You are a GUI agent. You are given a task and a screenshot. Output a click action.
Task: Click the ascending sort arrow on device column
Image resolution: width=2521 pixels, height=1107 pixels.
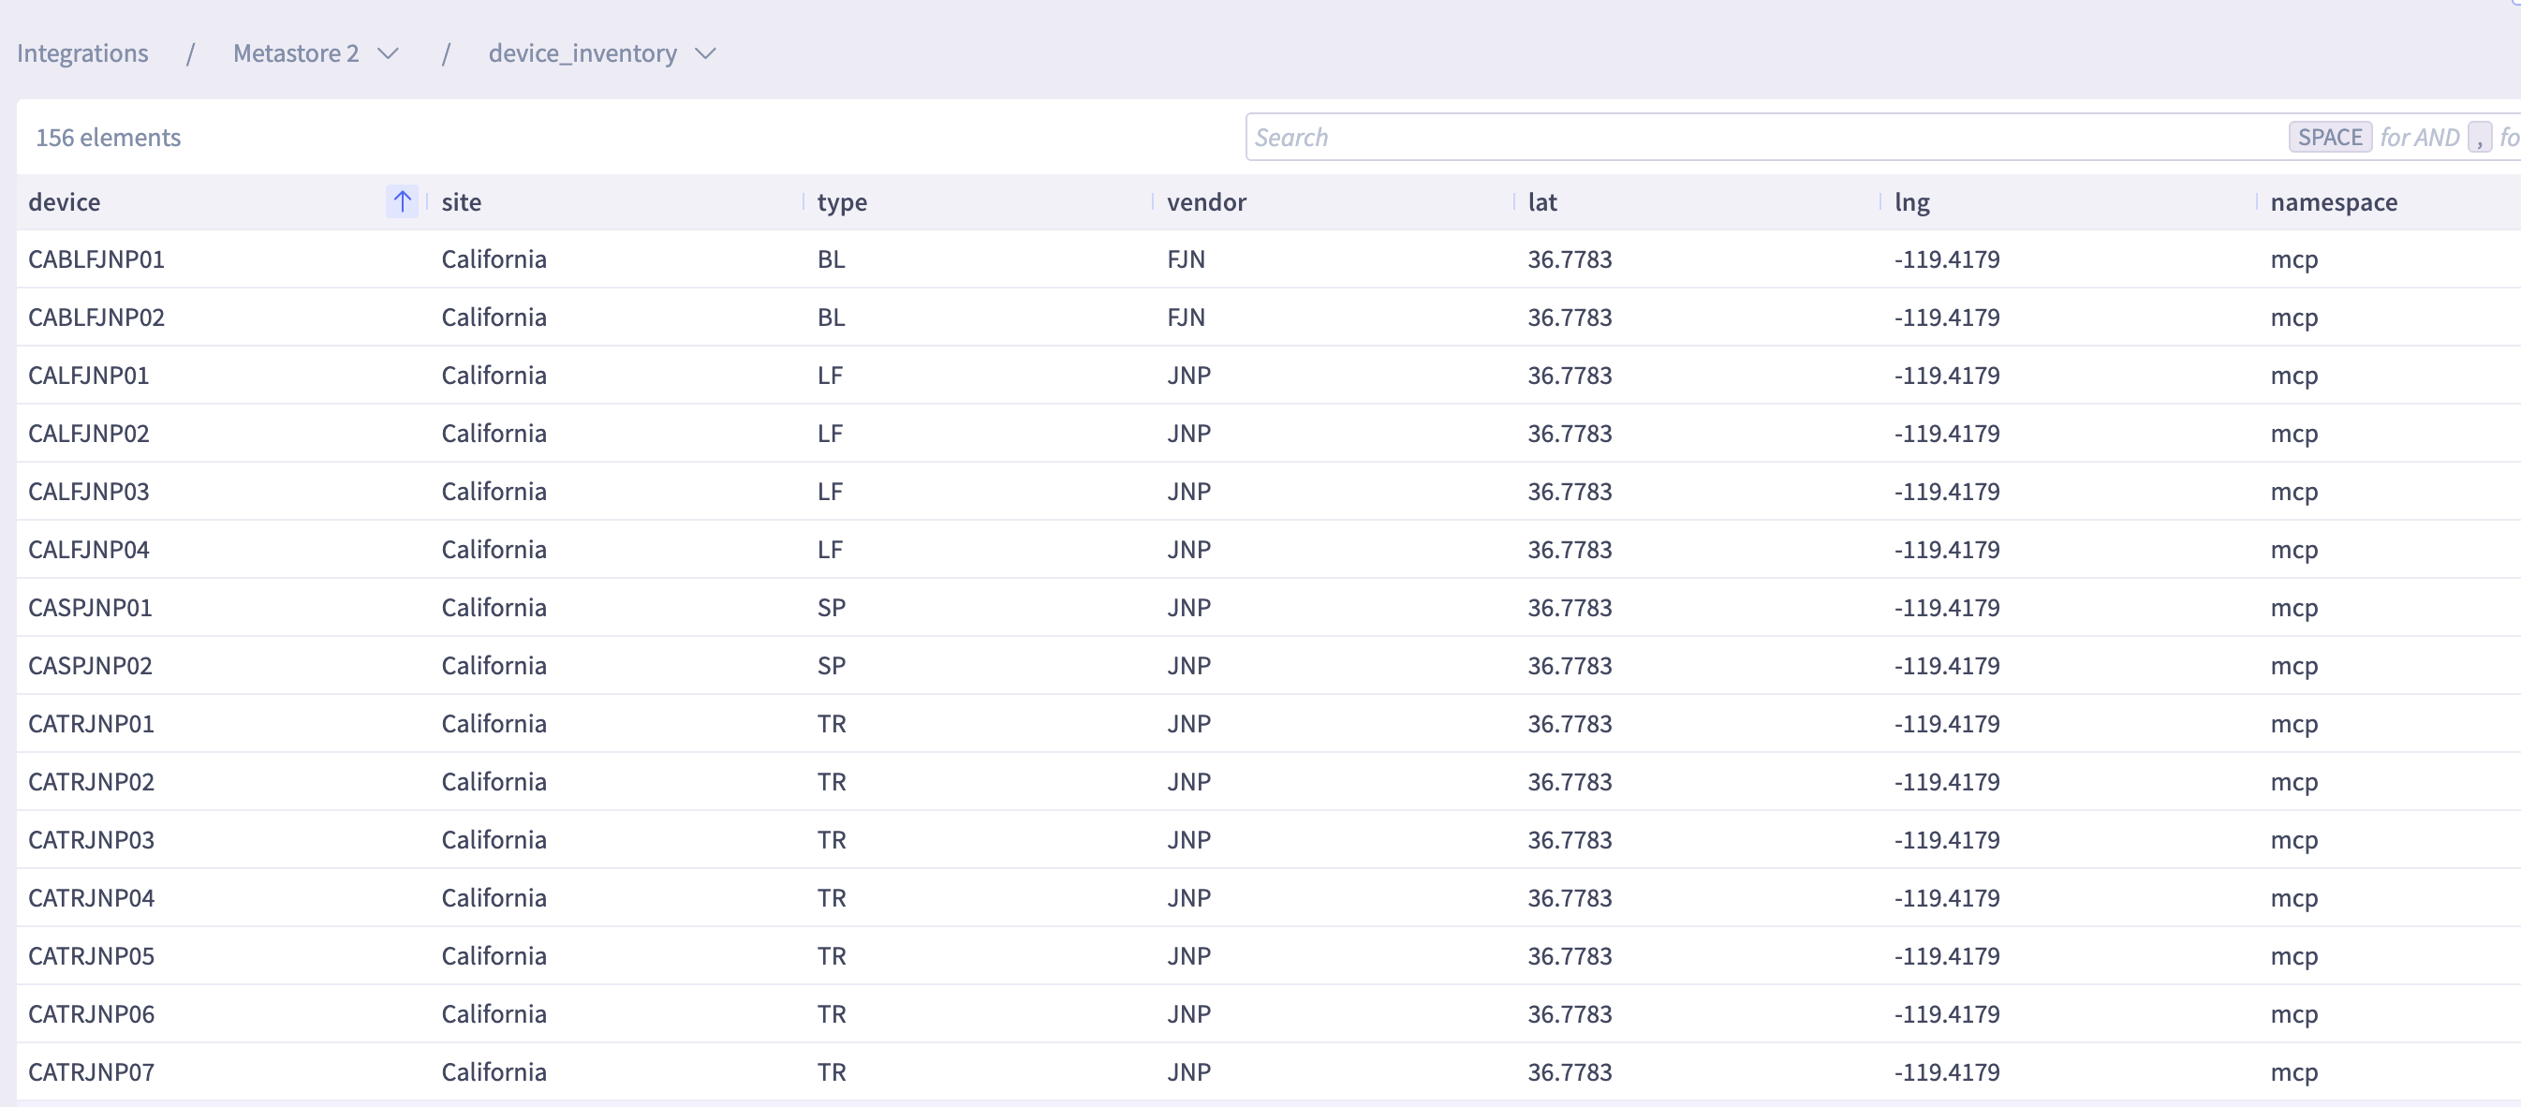pyautogui.click(x=401, y=201)
